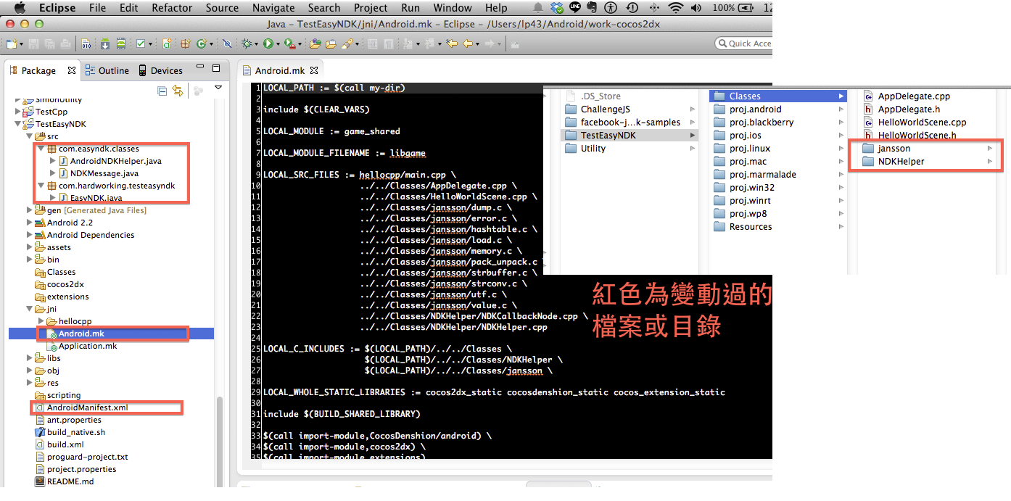The image size is (1011, 501).
Task: Open the Refactor menu
Action: point(172,8)
